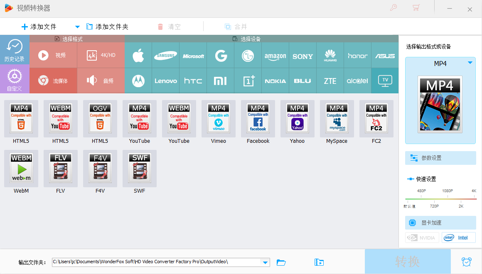The width and height of the screenshot is (482, 274).
Task: Toggle NVIDIA acceleration option
Action: coord(422,238)
